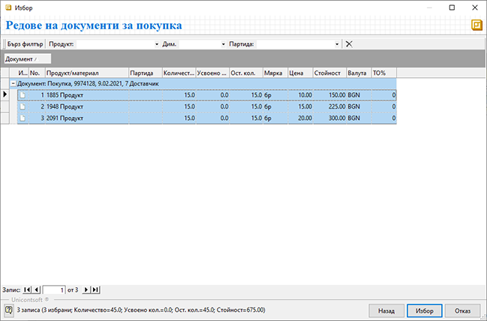The image size is (487, 321).
Task: Click the Бърз филтър button
Action: 26,44
